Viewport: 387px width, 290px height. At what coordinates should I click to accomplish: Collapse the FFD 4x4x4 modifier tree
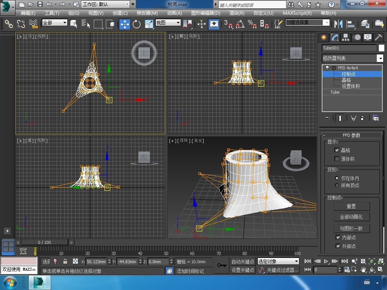(x=334, y=68)
